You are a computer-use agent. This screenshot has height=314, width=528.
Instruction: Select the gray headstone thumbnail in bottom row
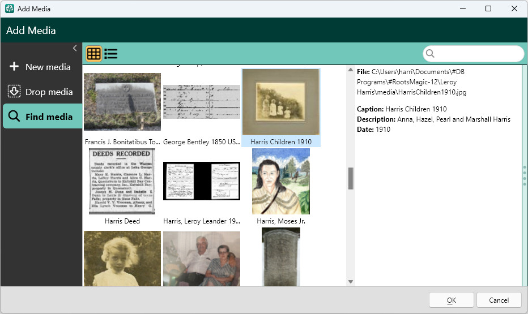tap(281, 257)
